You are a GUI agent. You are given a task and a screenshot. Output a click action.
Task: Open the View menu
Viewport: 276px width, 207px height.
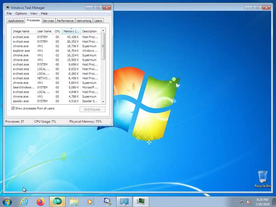point(34,13)
